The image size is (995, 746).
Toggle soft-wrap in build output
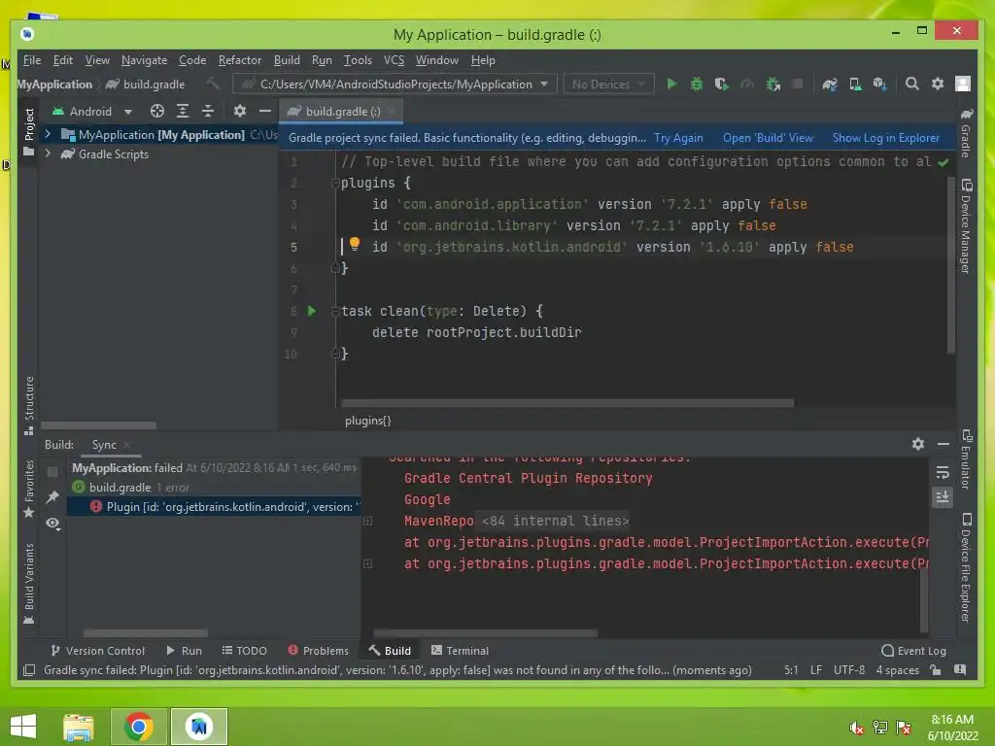tap(943, 473)
